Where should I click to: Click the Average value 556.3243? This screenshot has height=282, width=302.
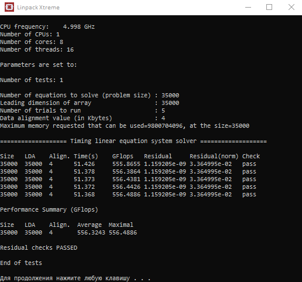tap(91, 233)
